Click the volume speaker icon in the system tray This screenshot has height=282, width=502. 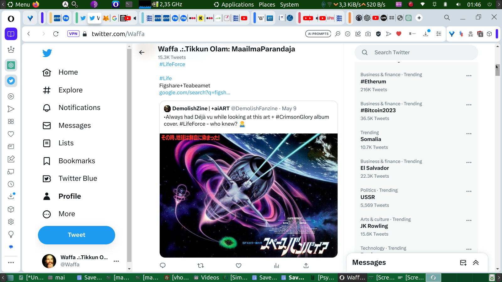pos(458,5)
